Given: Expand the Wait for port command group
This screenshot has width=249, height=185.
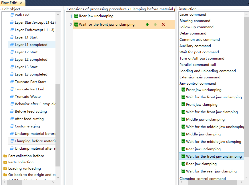Looking at the screenshot, I should [199, 52].
